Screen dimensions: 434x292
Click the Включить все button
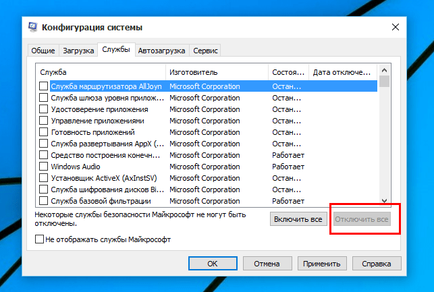coord(298,219)
